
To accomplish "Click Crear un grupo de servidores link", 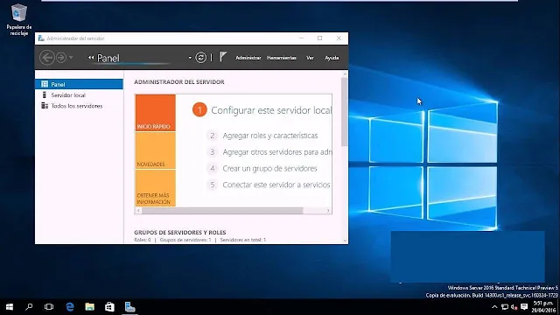I will pyautogui.click(x=269, y=169).
